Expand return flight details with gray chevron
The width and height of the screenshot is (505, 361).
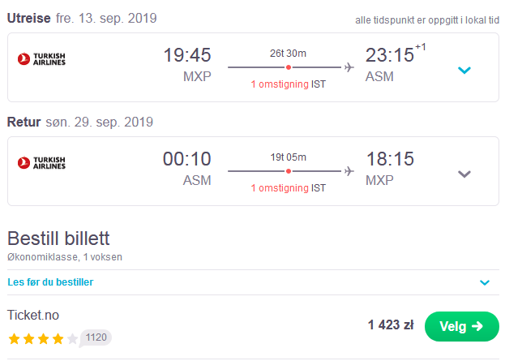point(464,174)
